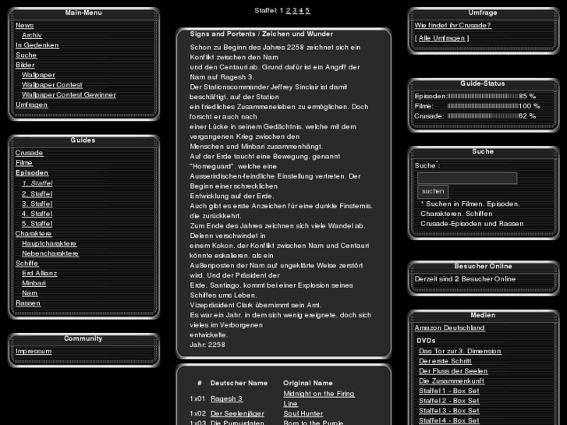Select 3. Staffel in Guides
The image size is (567, 425).
(x=37, y=204)
